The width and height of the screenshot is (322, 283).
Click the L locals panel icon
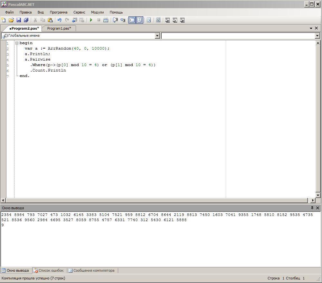[x=175, y=20]
